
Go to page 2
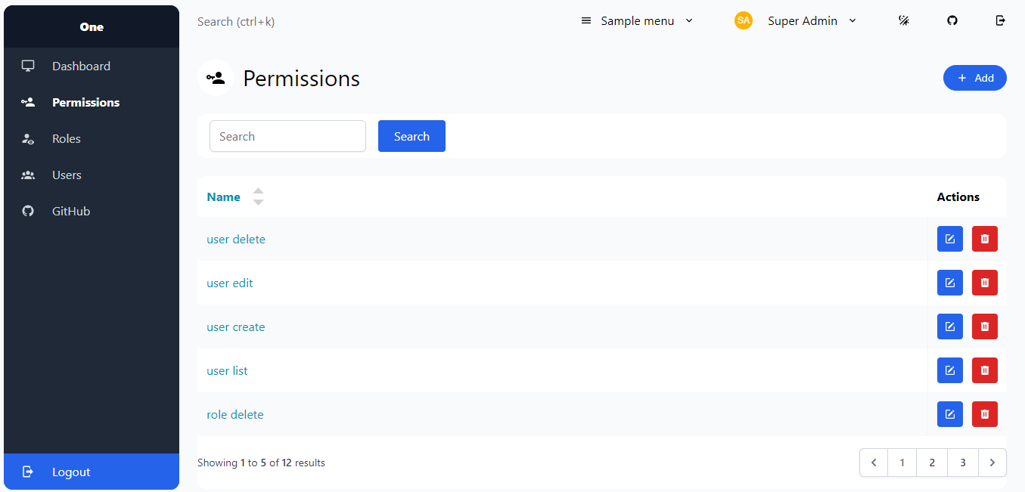[x=932, y=463]
